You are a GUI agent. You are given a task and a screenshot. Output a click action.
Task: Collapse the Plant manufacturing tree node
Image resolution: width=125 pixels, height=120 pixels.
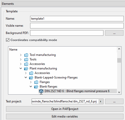tap(21, 68)
